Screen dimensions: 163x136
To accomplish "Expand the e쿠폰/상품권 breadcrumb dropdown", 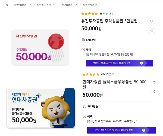I will coord(30,5).
